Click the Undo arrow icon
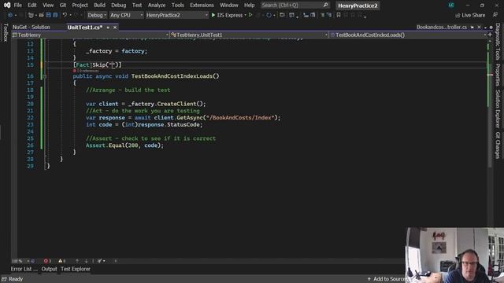Image resolution: width=504 pixels, height=283 pixels. point(65,15)
